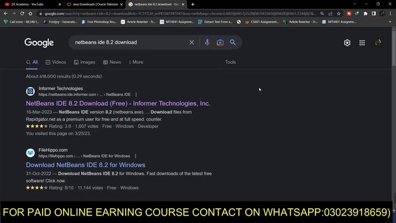Click the Informer Technologies site name
The image size is (396, 223).
(61, 89)
